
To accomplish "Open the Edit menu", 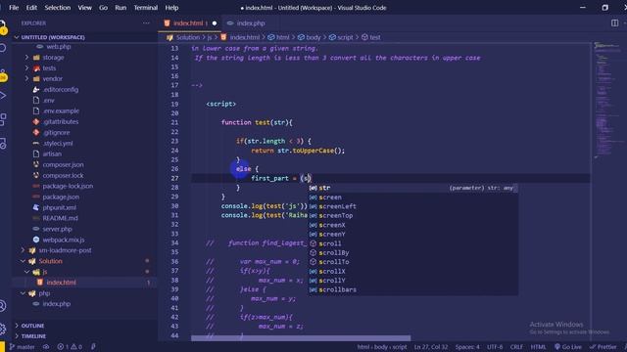I will [x=31, y=8].
